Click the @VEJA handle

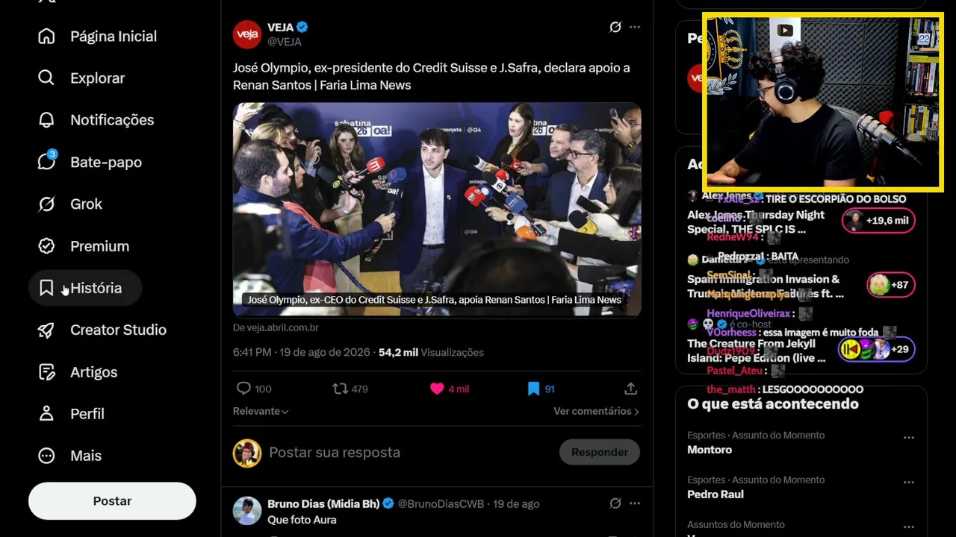tap(285, 42)
